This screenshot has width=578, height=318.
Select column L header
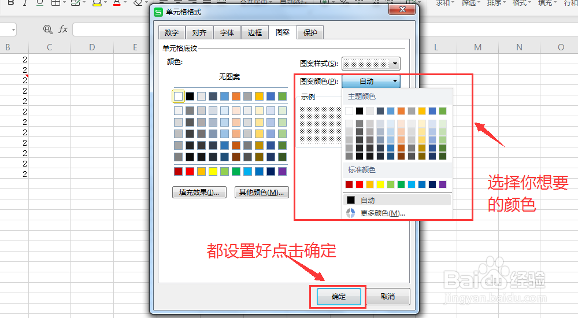click(436, 47)
